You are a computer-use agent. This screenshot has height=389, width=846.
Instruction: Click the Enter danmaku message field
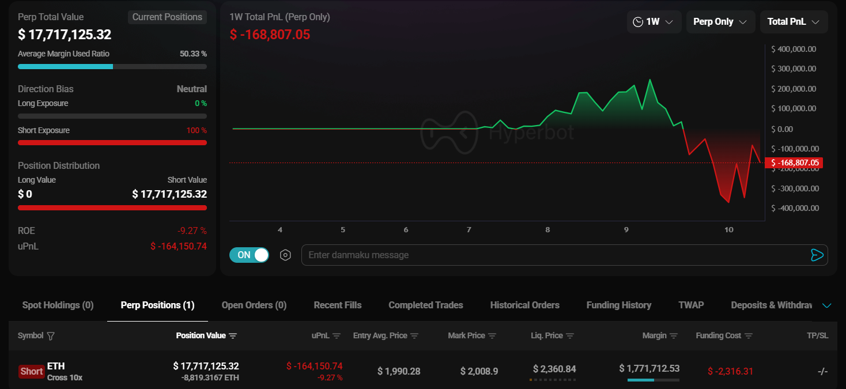pos(553,255)
